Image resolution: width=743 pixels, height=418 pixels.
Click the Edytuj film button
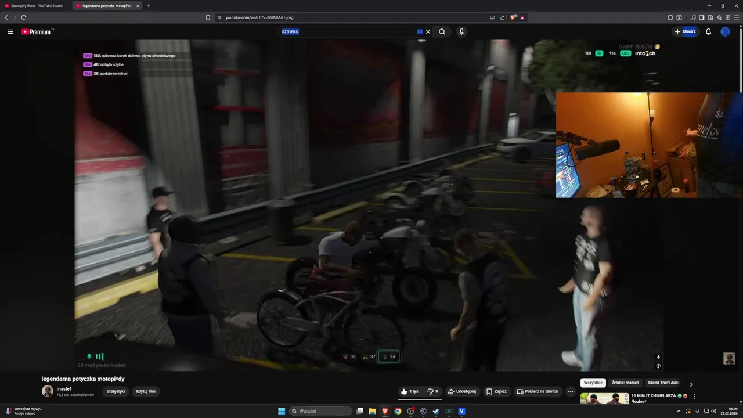[146, 391]
